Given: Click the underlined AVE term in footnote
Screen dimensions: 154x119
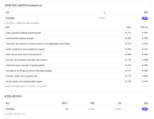Looking at the screenshot, I should 10,114.
